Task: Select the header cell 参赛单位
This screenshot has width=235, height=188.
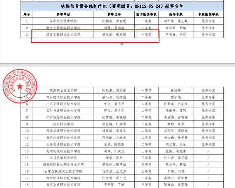Action: (x=63, y=14)
